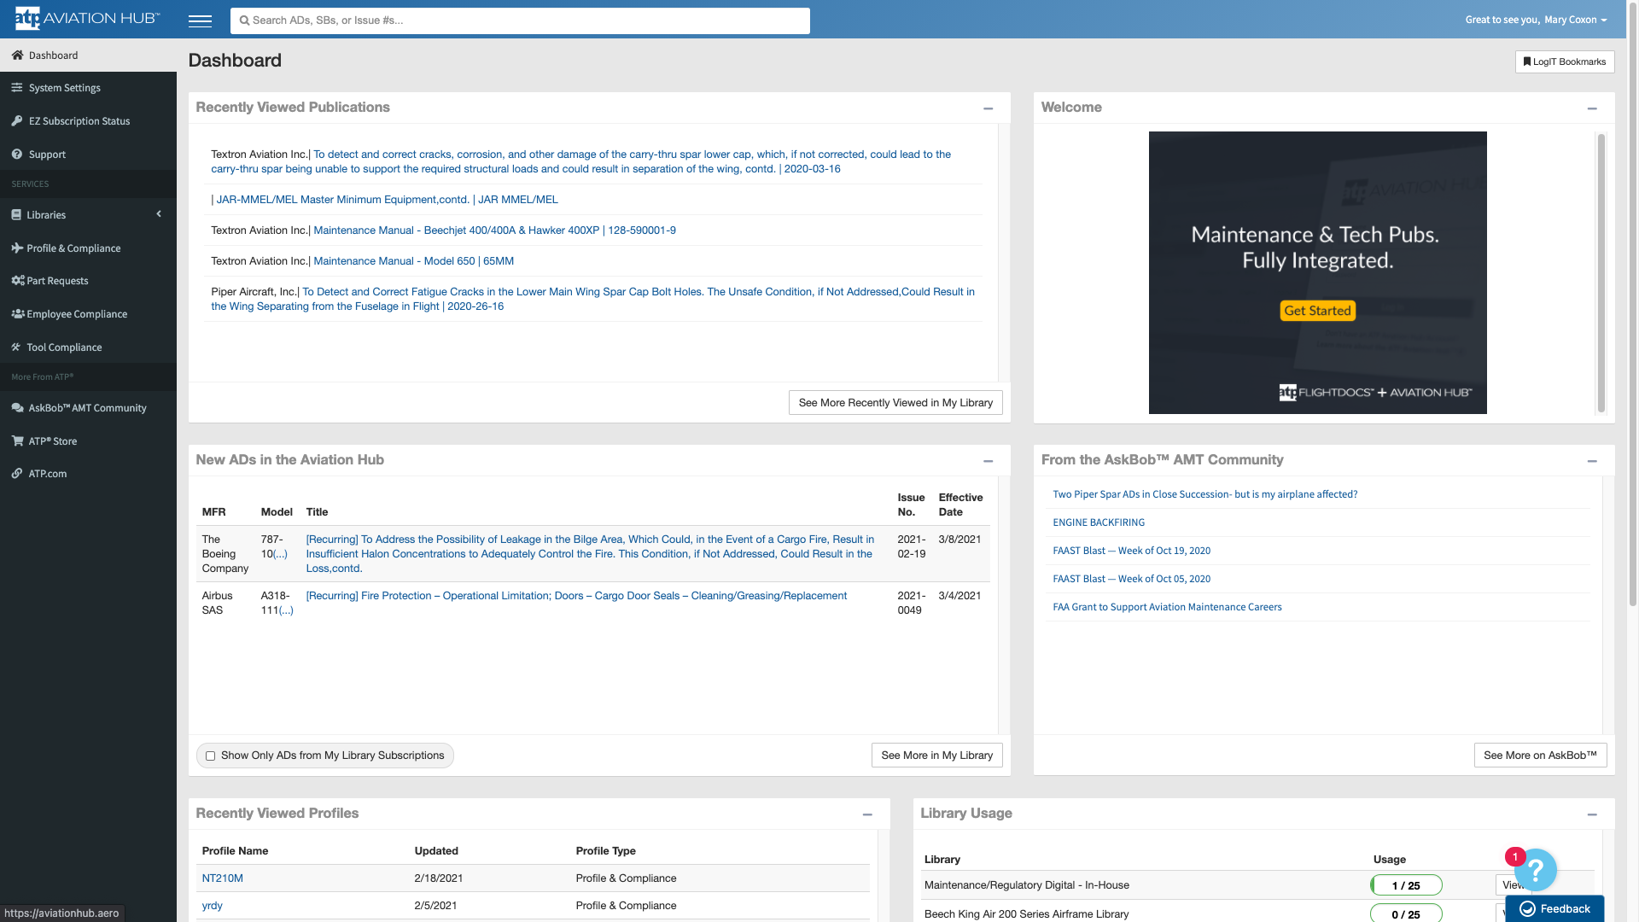
Task: Click the search input field
Action: pos(520,20)
